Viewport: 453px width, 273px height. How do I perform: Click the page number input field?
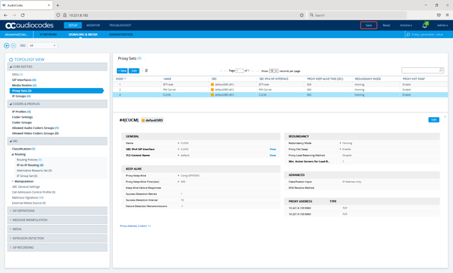240,71
